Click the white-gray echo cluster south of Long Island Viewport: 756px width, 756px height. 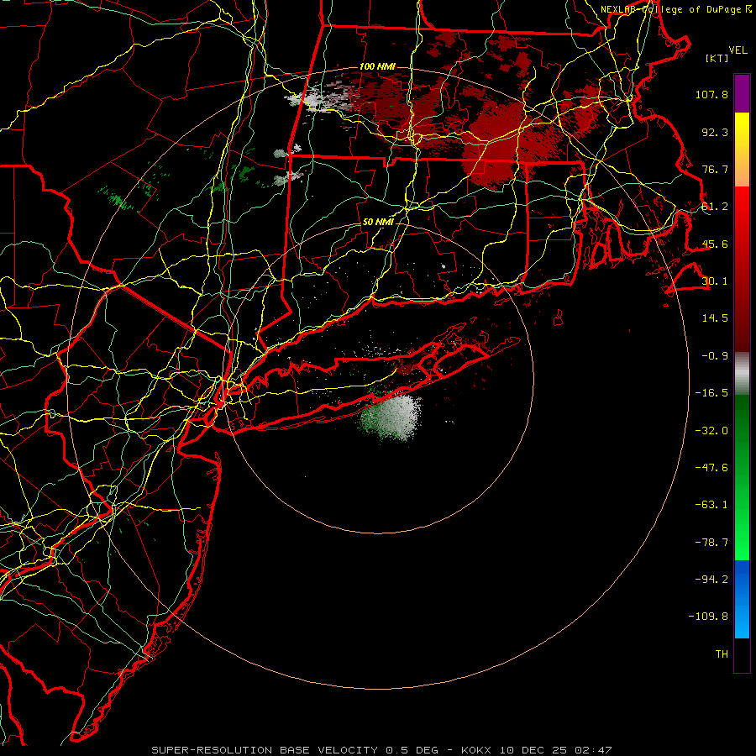pyautogui.click(x=391, y=417)
